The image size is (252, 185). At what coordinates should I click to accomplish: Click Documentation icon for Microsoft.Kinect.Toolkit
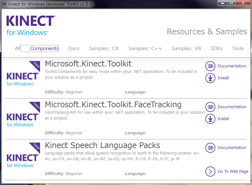210,66
